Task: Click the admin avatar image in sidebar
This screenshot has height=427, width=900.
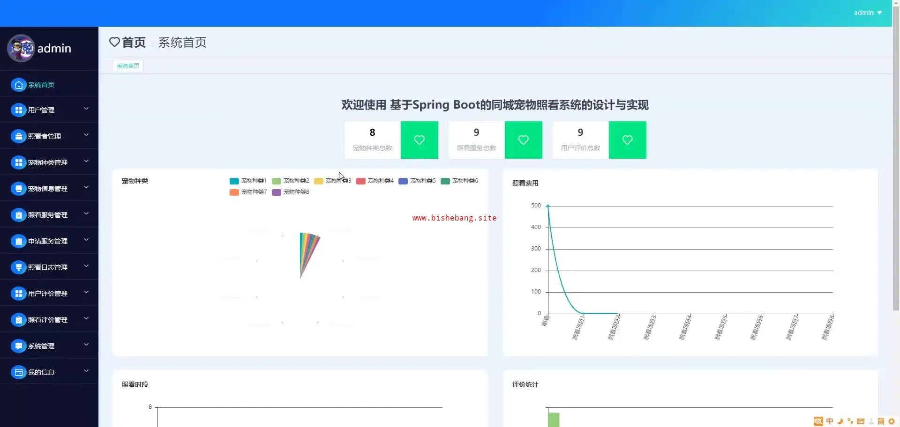Action: (x=21, y=48)
